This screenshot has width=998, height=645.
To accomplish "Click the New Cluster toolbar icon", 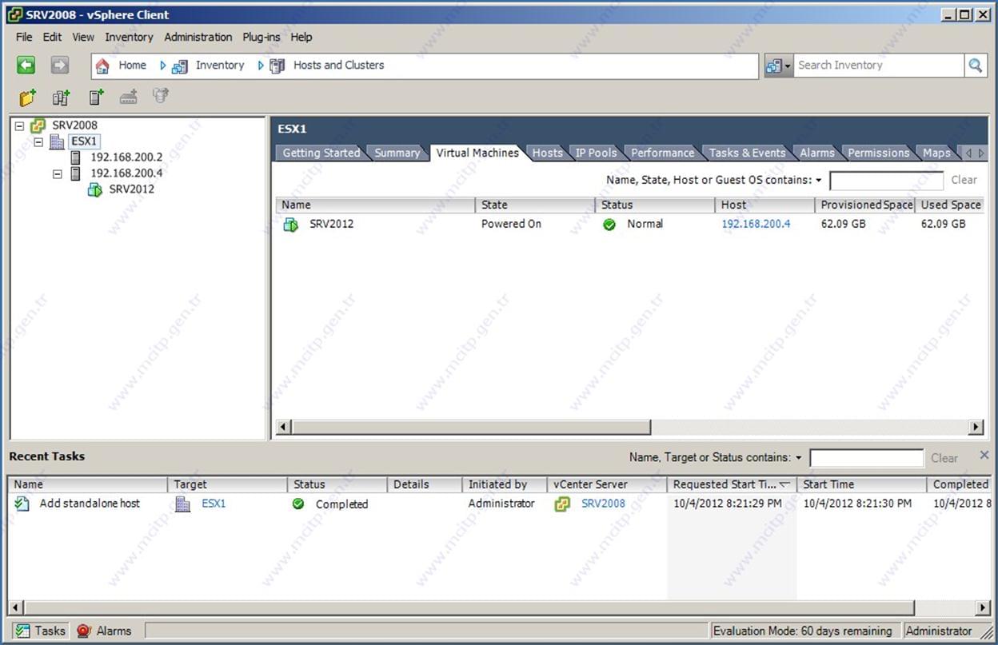I will [x=62, y=98].
